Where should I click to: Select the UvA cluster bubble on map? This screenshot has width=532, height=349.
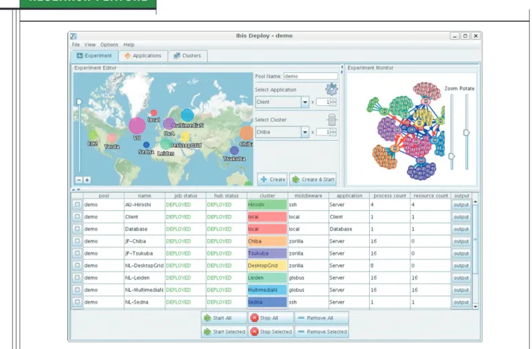(169, 124)
